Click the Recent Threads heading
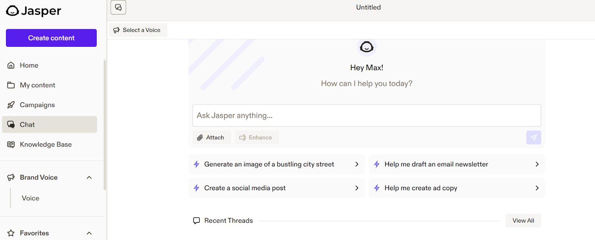Viewport: 595px width, 240px height. [x=229, y=221]
